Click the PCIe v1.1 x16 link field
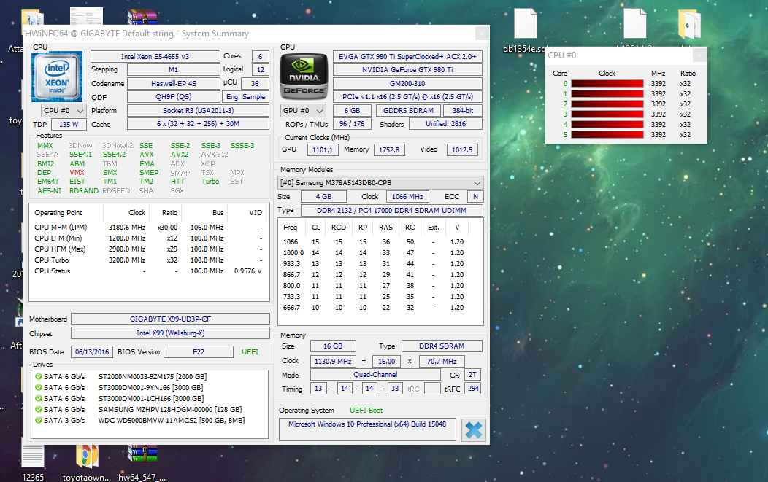The image size is (768, 482). tap(407, 97)
